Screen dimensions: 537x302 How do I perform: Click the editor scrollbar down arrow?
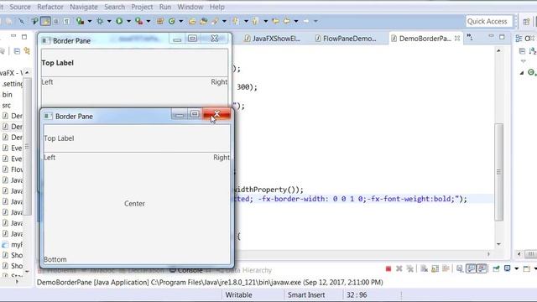click(498, 244)
